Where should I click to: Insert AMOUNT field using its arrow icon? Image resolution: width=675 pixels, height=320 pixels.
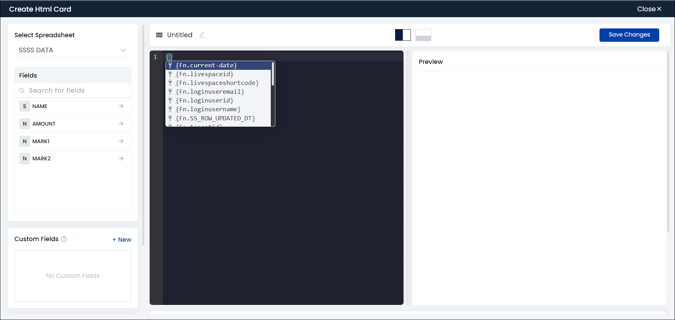click(121, 124)
